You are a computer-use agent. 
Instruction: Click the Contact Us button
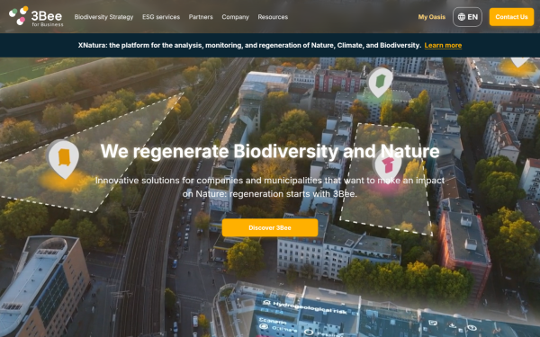pos(511,17)
